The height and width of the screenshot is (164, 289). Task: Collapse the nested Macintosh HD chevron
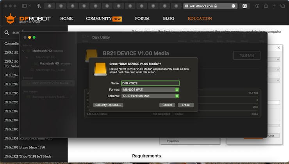[x=27, y=57]
